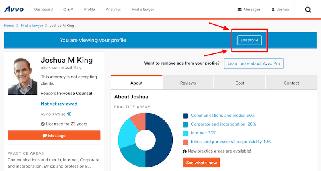Click the info icon beside new practice areas
321x171 pixels.
click(185, 151)
